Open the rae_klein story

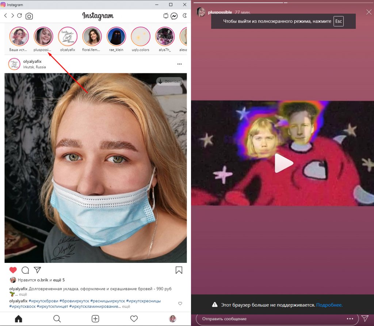click(116, 37)
